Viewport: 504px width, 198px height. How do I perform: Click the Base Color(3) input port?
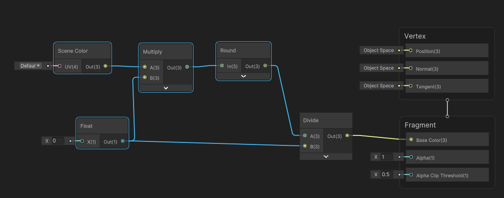[x=411, y=140]
